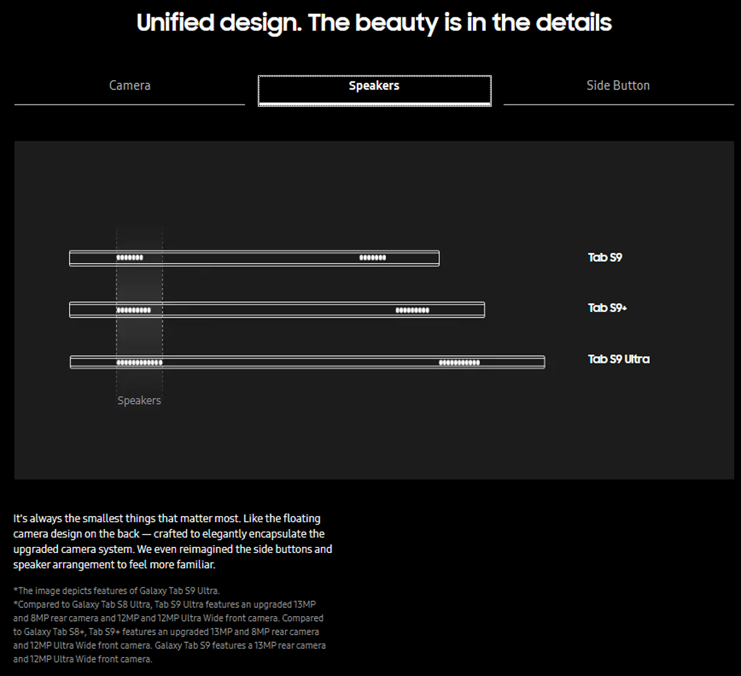Click the heading 'Unified design. The beauty is in the details'

click(374, 23)
